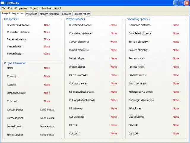Click Smoothing specifics Cut longitudinal areas label
The image size is (190, 143).
(142, 100)
